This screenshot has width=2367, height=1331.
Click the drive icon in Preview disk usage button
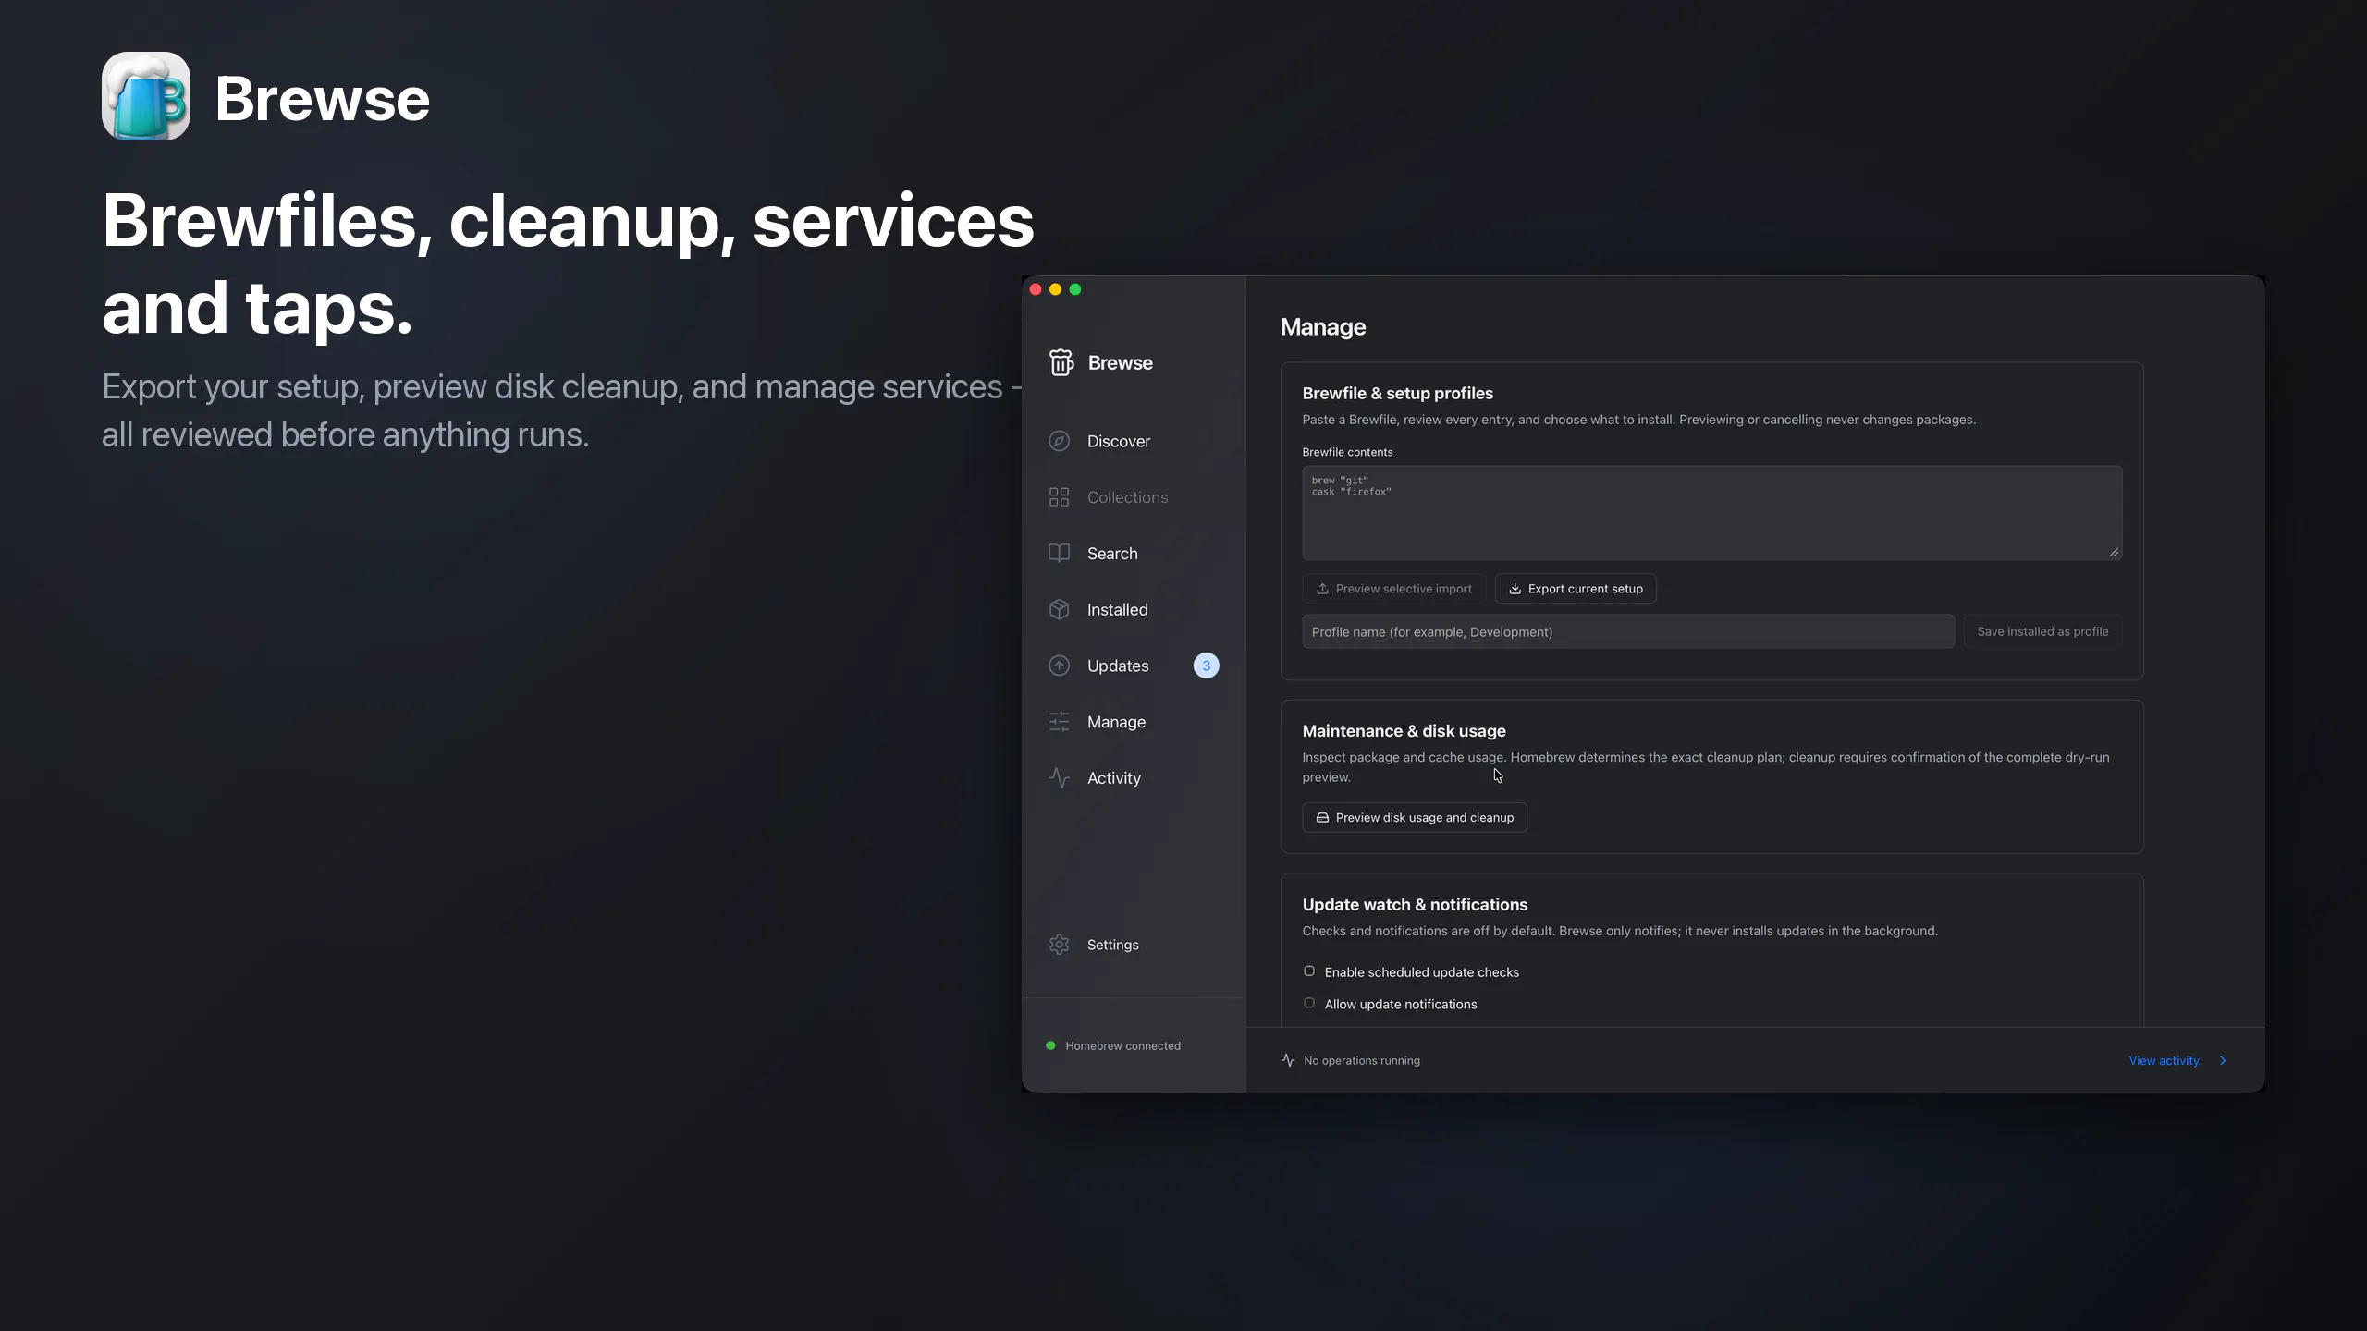coord(1322,818)
